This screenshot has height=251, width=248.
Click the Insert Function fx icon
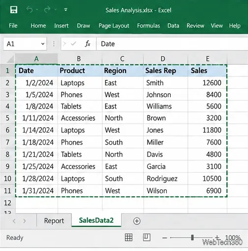pos(88,44)
